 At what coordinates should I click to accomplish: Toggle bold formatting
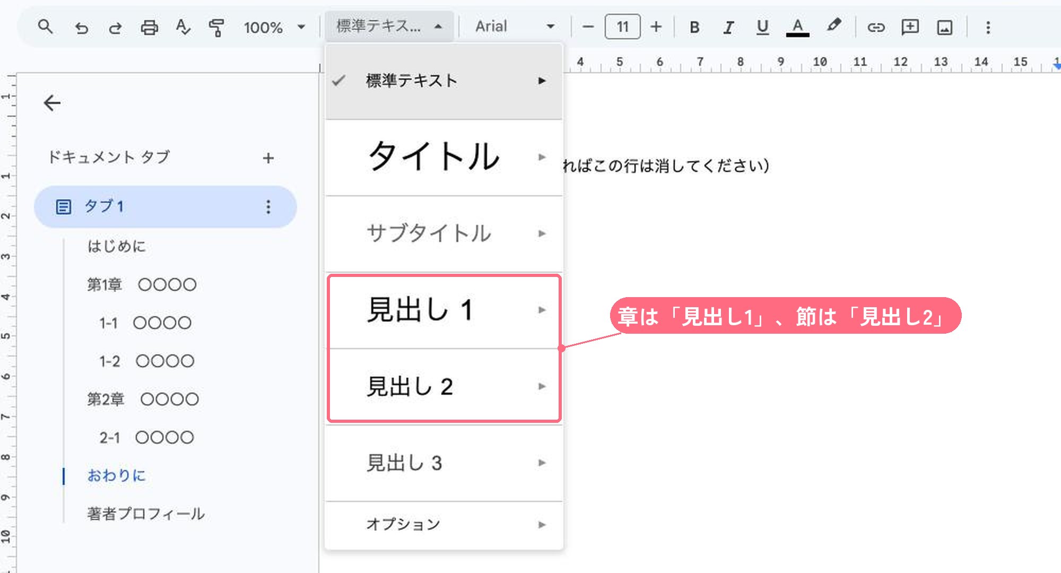(x=694, y=27)
